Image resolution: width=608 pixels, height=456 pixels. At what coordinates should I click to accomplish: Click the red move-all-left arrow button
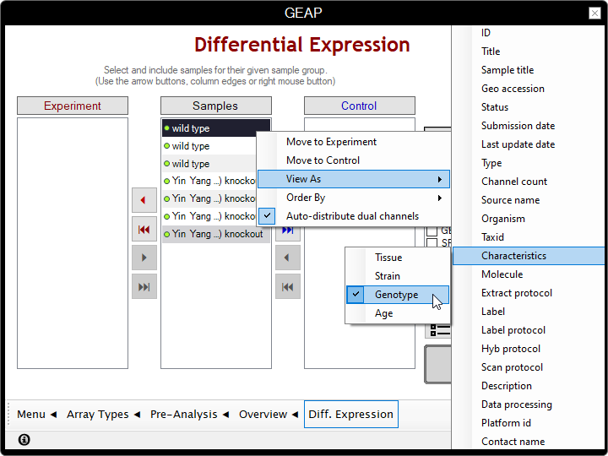pyautogui.click(x=144, y=229)
